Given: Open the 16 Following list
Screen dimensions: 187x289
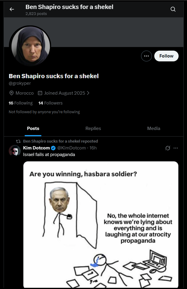Looking at the screenshot, I should 20,103.
